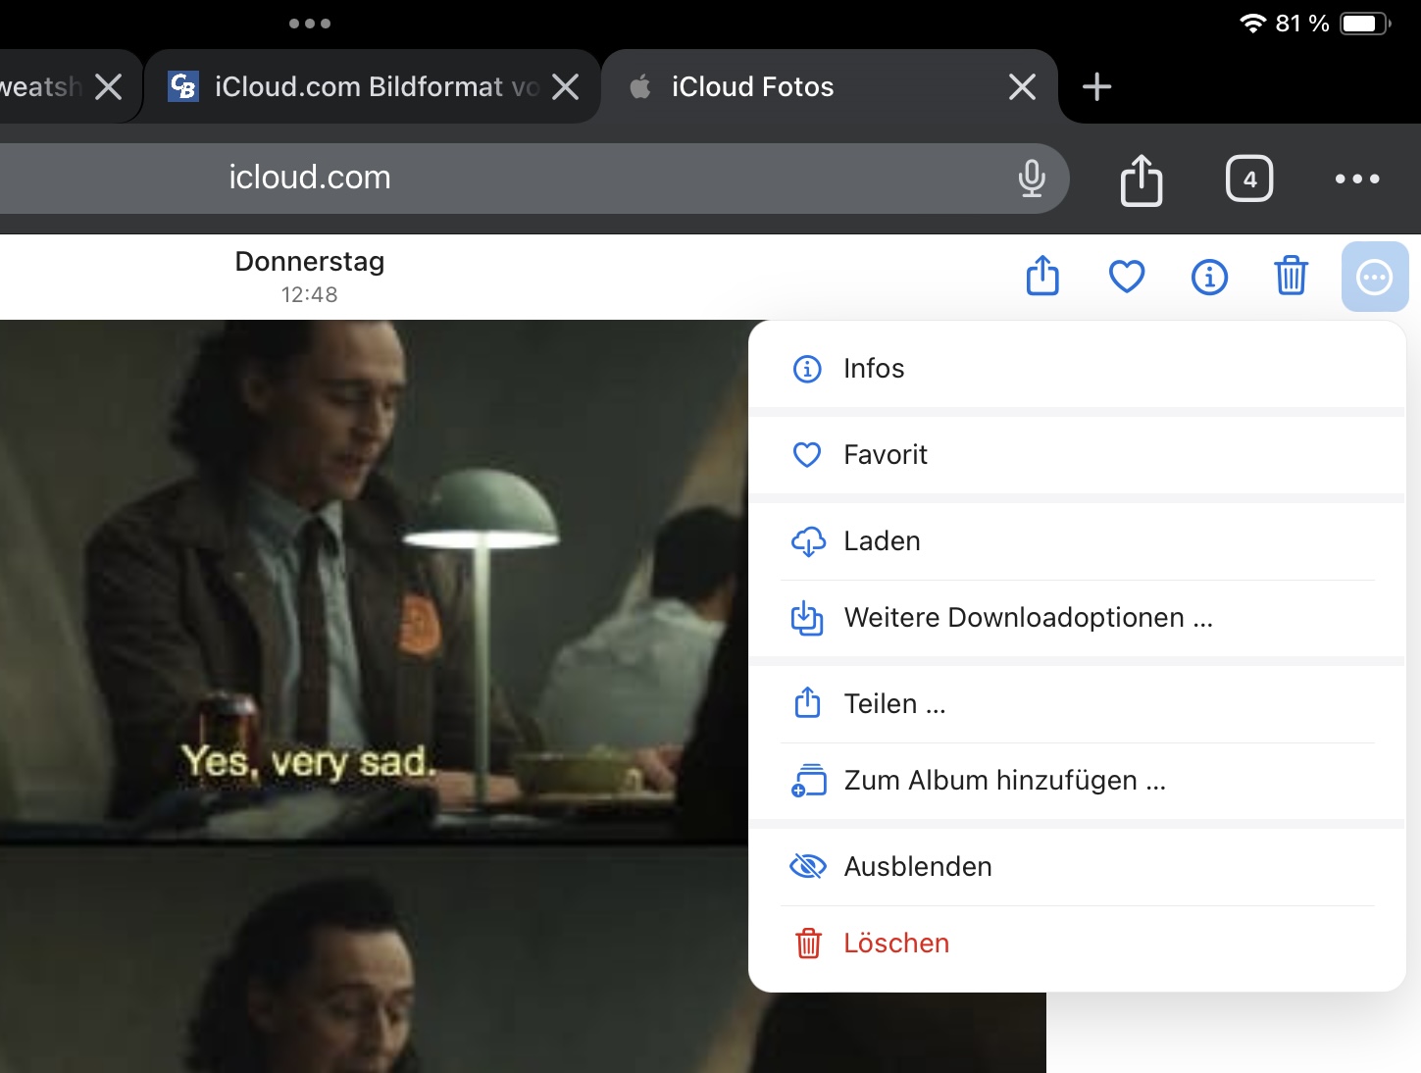This screenshot has height=1073, width=1421.
Task: Tap the microphone icon in address bar
Action: 1032,178
